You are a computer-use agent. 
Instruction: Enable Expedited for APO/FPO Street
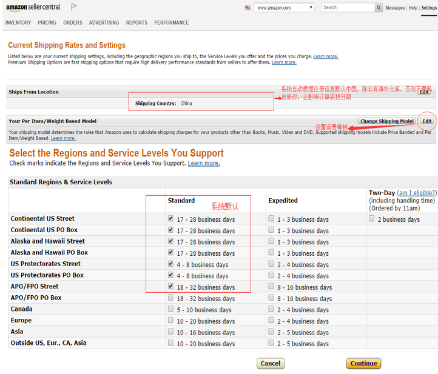click(x=271, y=286)
